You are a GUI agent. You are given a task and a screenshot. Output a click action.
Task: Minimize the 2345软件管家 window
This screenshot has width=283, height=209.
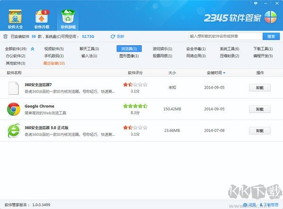(x=266, y=3)
